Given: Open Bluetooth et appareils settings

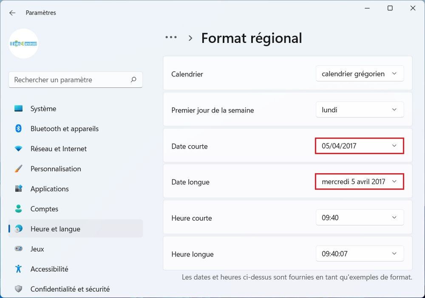Looking at the screenshot, I should click(19, 129).
